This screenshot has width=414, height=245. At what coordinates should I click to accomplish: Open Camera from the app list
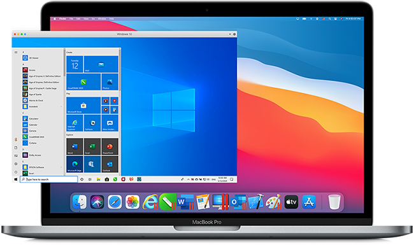(42, 131)
